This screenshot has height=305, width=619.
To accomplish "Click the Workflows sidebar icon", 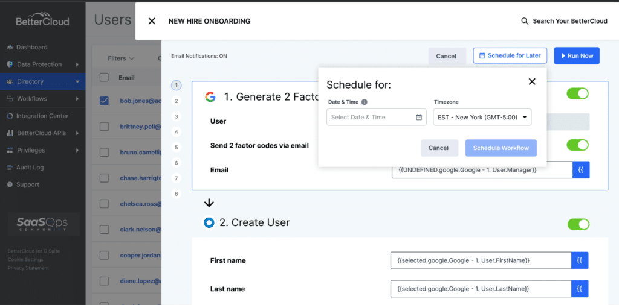I will (x=10, y=99).
